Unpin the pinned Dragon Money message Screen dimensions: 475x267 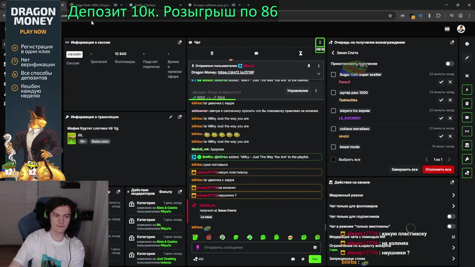tap(309, 66)
